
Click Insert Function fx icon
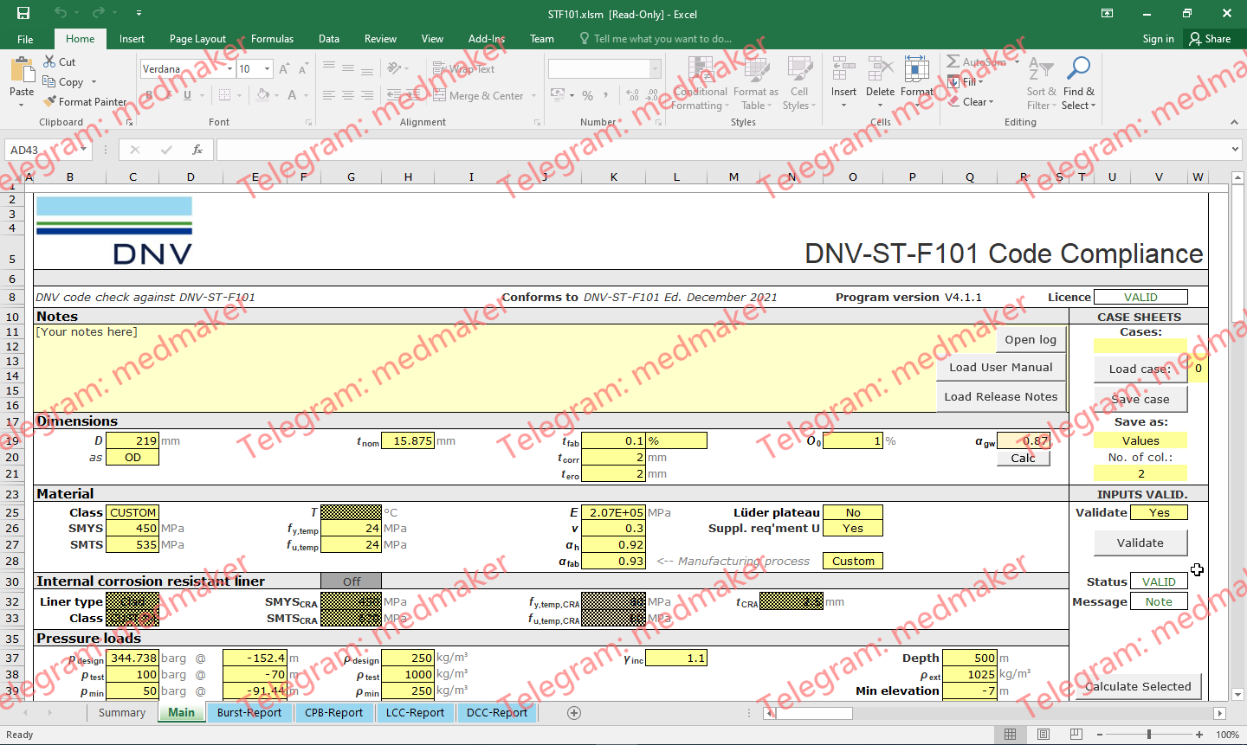pos(197,150)
